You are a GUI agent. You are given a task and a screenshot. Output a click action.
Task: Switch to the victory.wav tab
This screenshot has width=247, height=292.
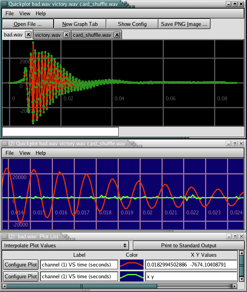point(47,35)
